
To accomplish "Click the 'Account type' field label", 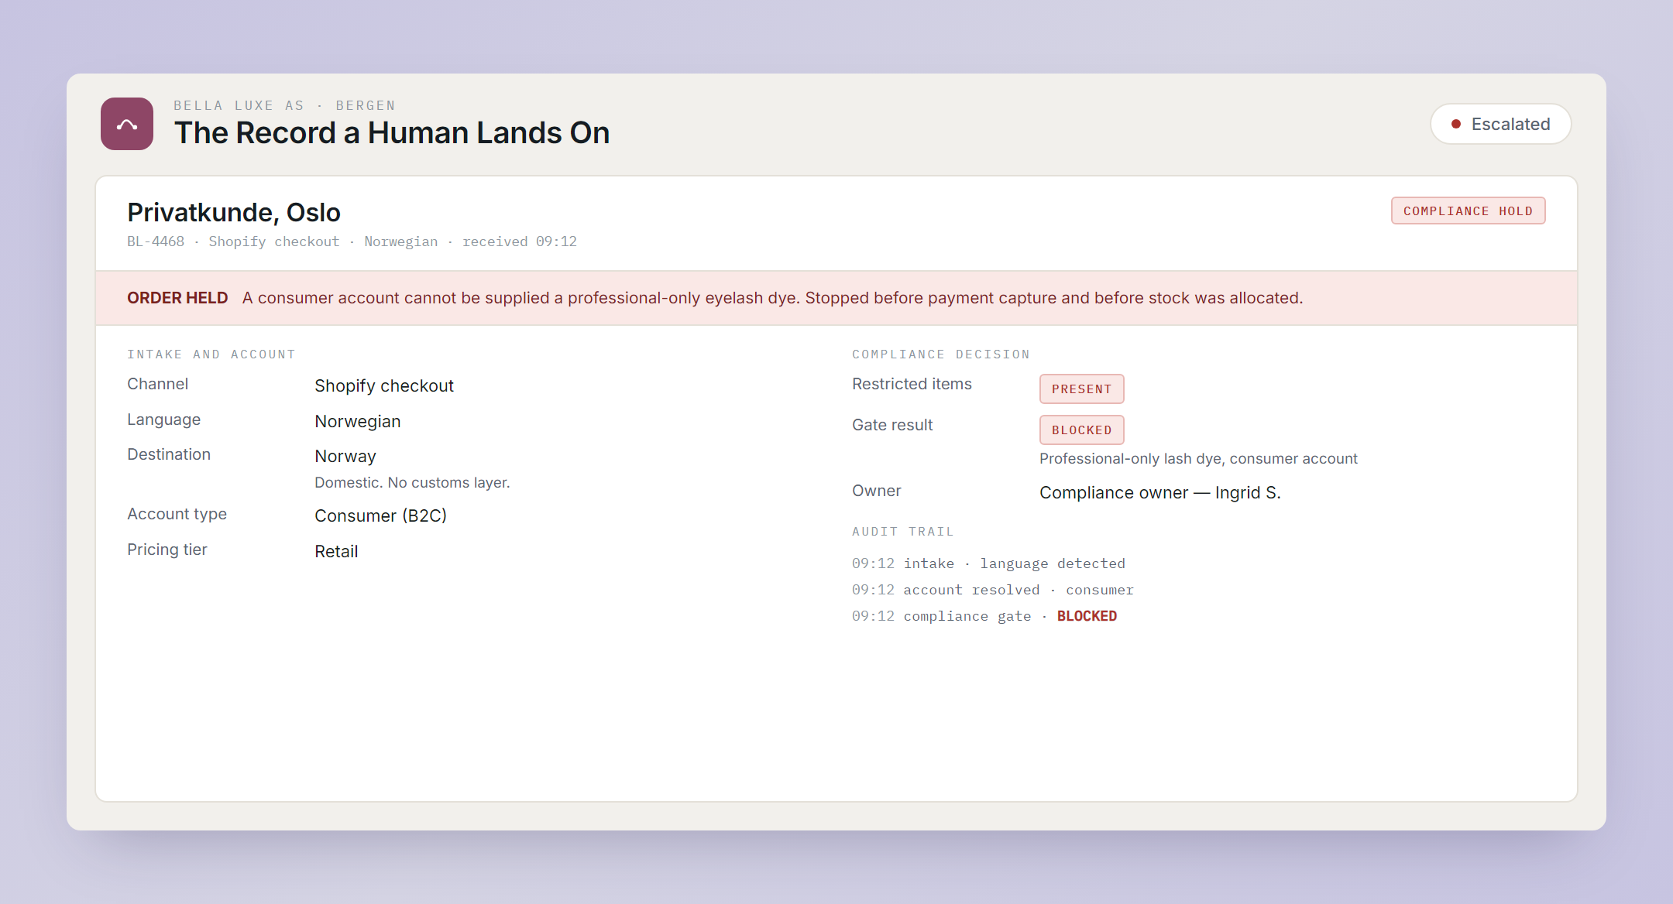I will pyautogui.click(x=177, y=514).
